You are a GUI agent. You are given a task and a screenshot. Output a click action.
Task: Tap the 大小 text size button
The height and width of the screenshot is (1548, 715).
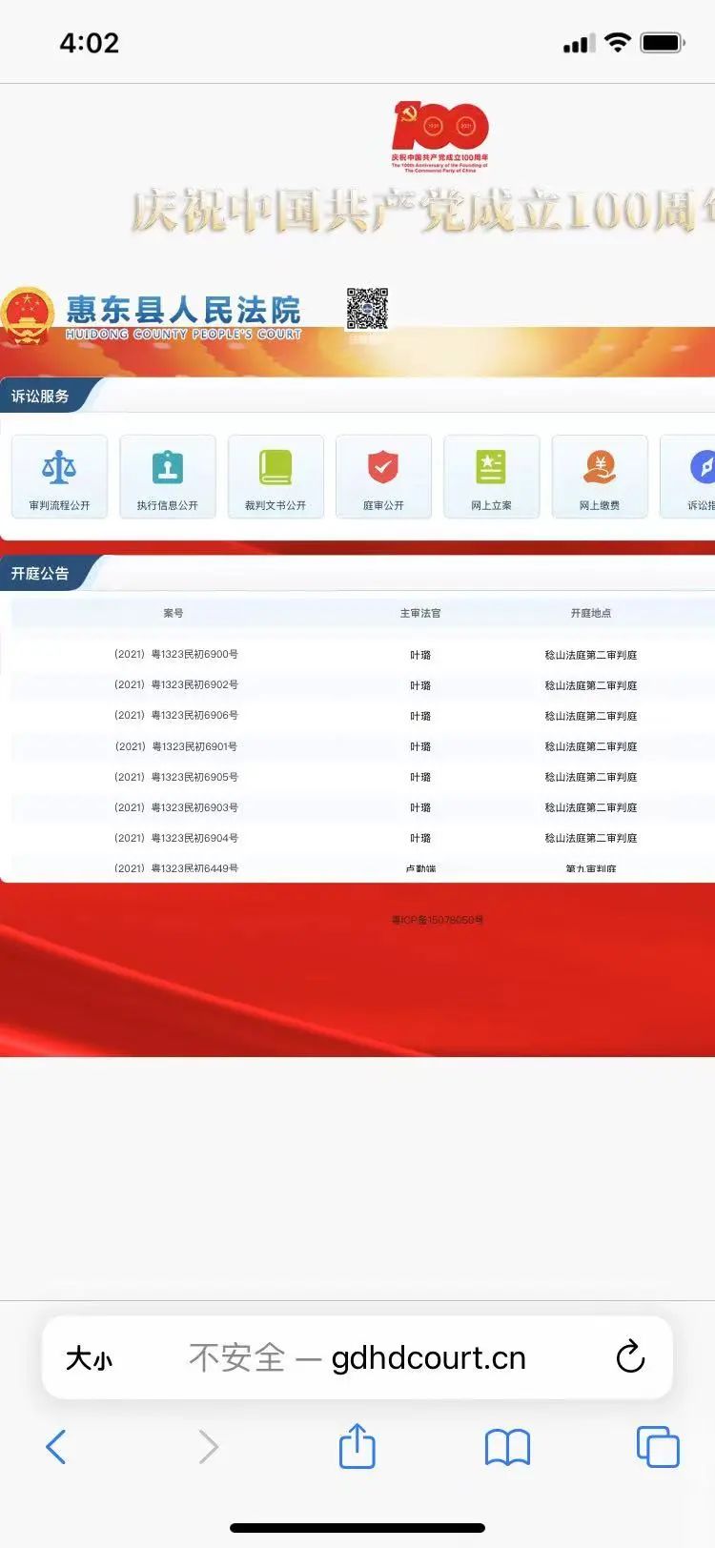89,1357
